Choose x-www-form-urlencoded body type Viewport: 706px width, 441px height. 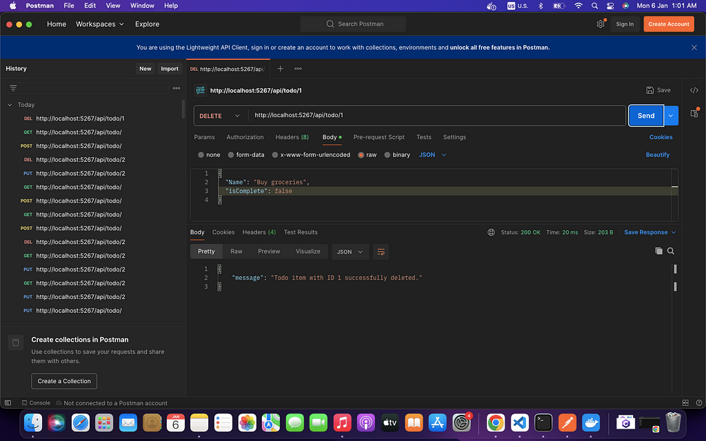275,155
